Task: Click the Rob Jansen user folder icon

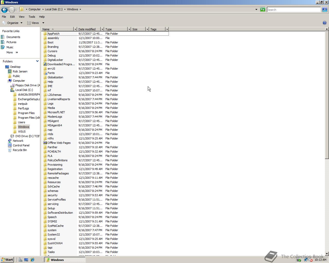Action: (x=10, y=71)
